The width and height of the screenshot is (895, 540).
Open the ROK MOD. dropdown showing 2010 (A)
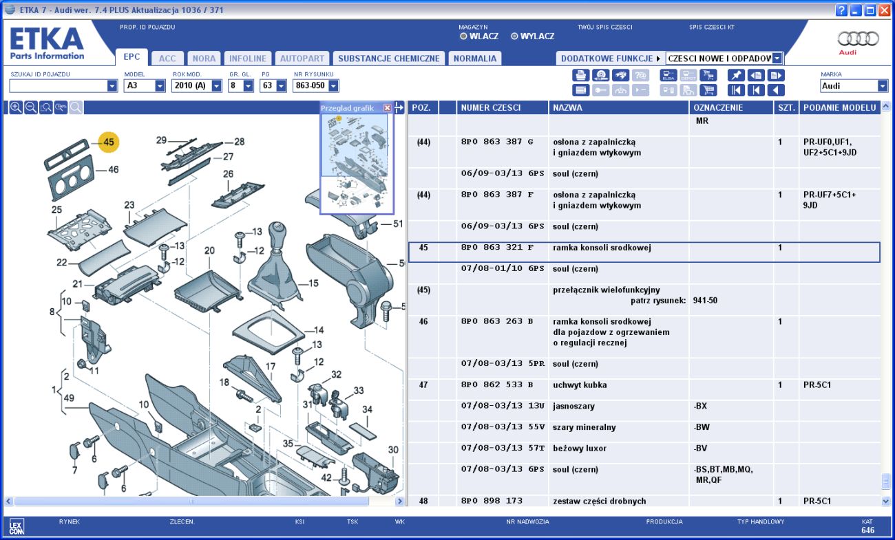[216, 86]
